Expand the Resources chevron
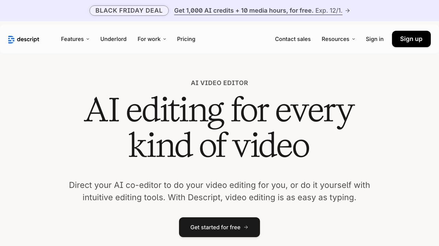Screen dimensions: 439x246 (x=354, y=39)
